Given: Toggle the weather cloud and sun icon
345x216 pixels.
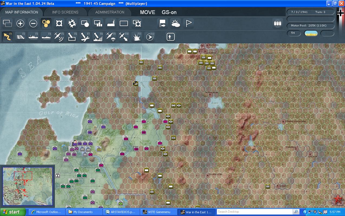Looking at the screenshot, I should click(x=176, y=24).
